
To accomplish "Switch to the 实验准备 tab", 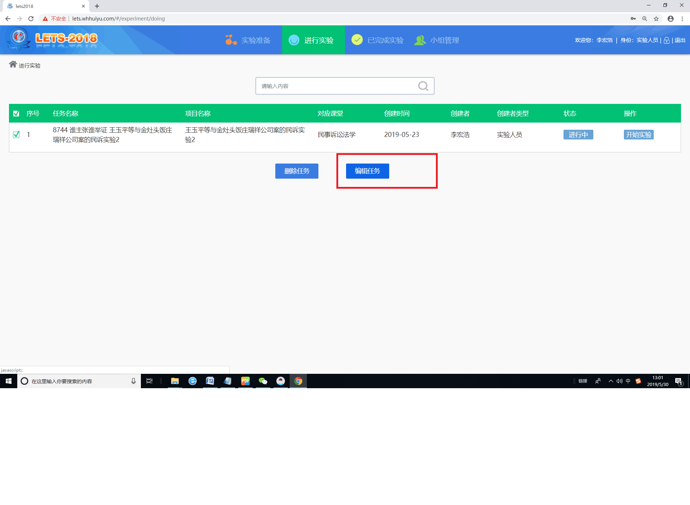I will 248,40.
